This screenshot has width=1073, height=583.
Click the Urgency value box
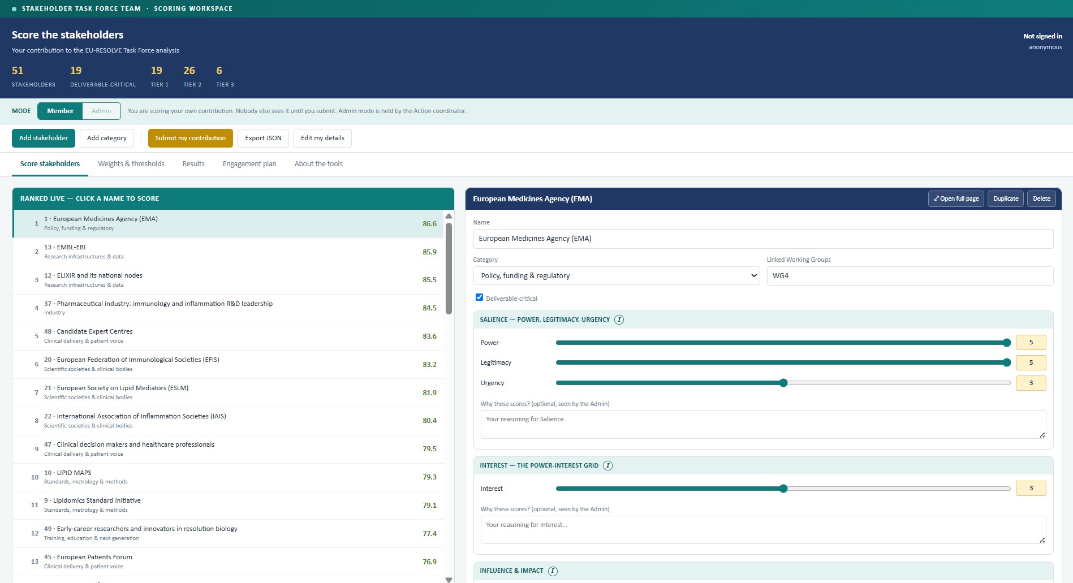(x=1031, y=383)
